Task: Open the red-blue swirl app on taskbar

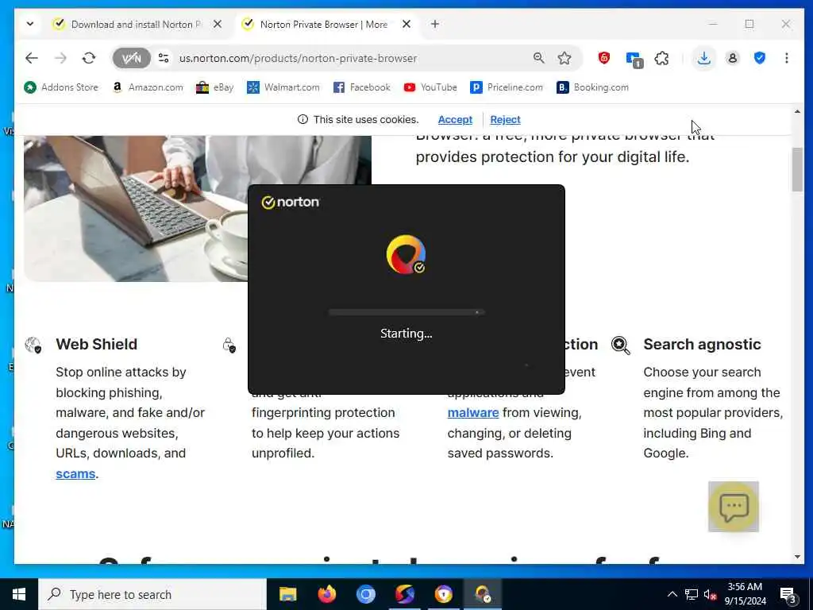Action: 404,594
